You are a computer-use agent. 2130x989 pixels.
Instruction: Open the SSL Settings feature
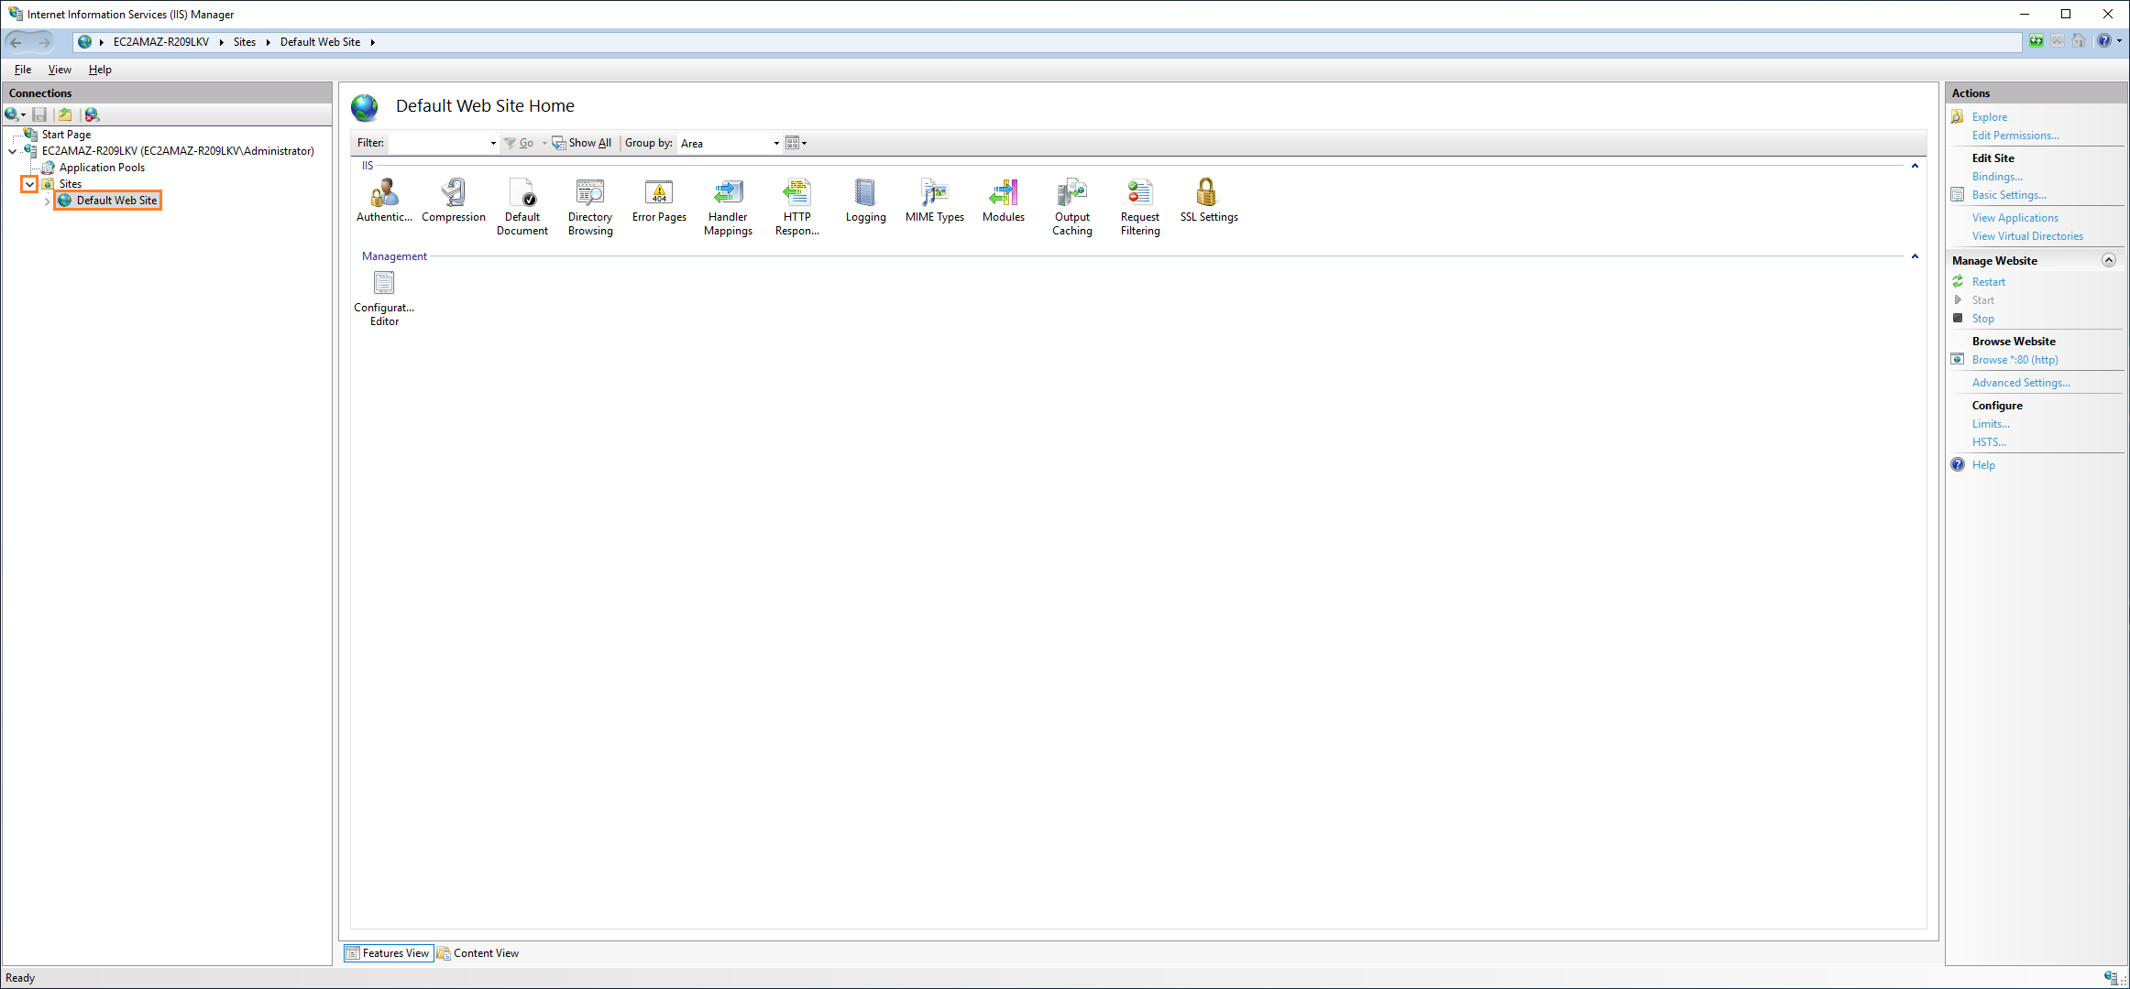click(1208, 201)
